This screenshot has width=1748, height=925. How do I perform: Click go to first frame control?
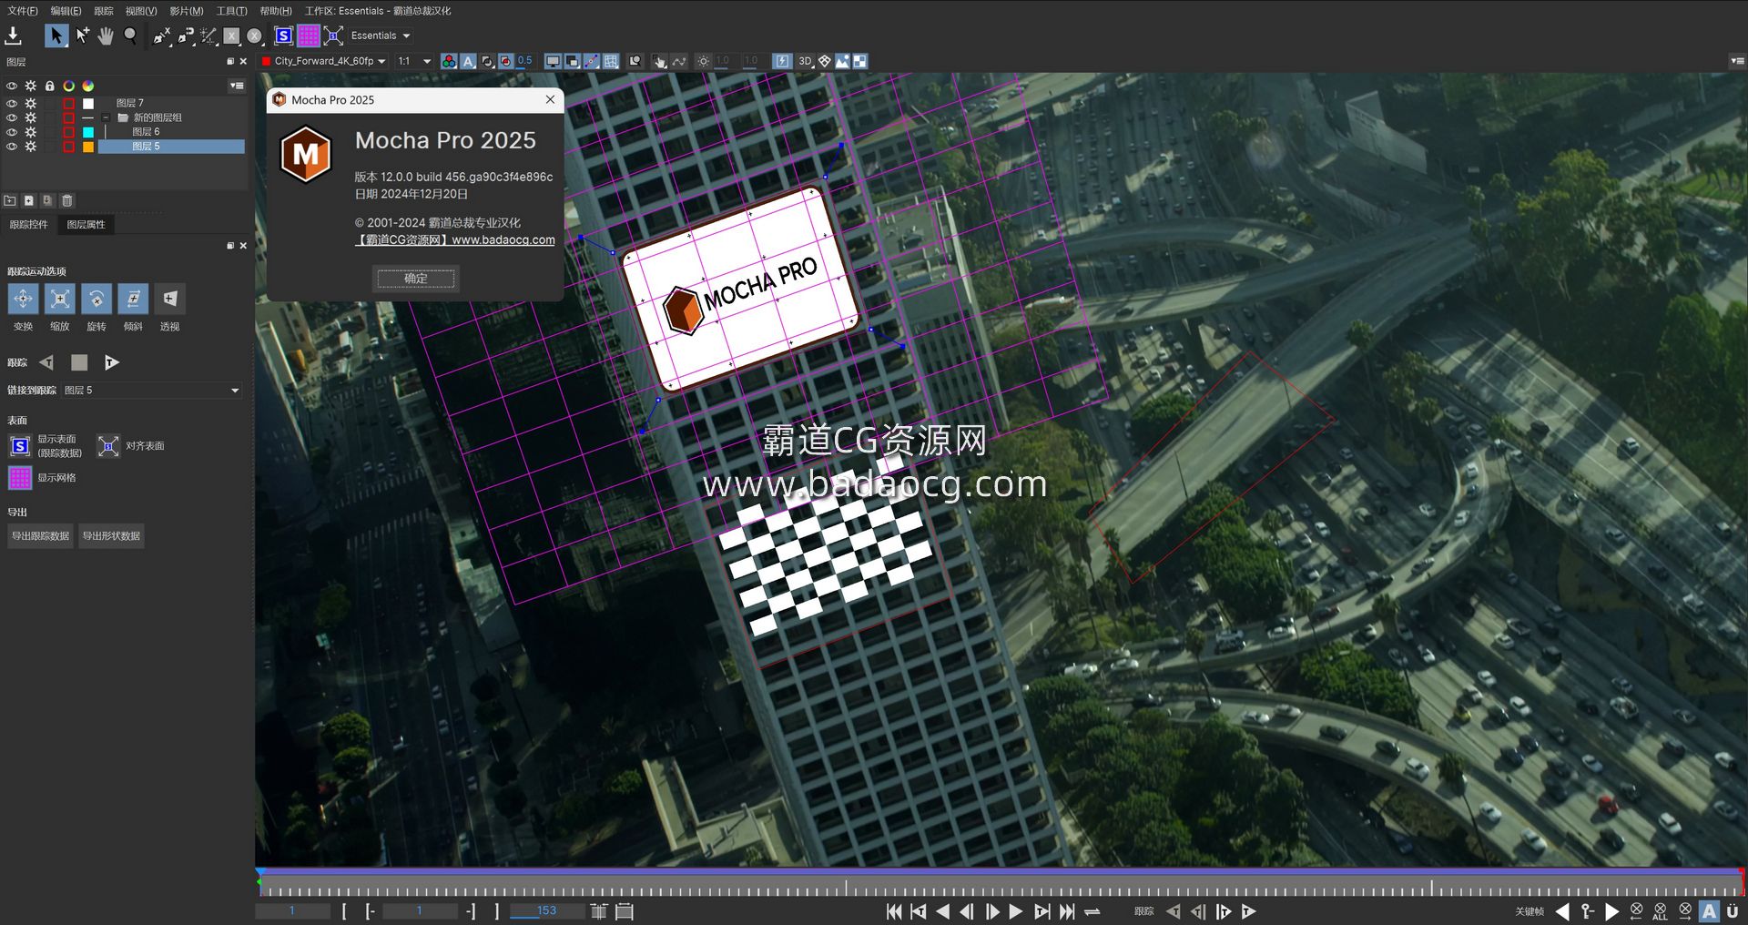[894, 911]
